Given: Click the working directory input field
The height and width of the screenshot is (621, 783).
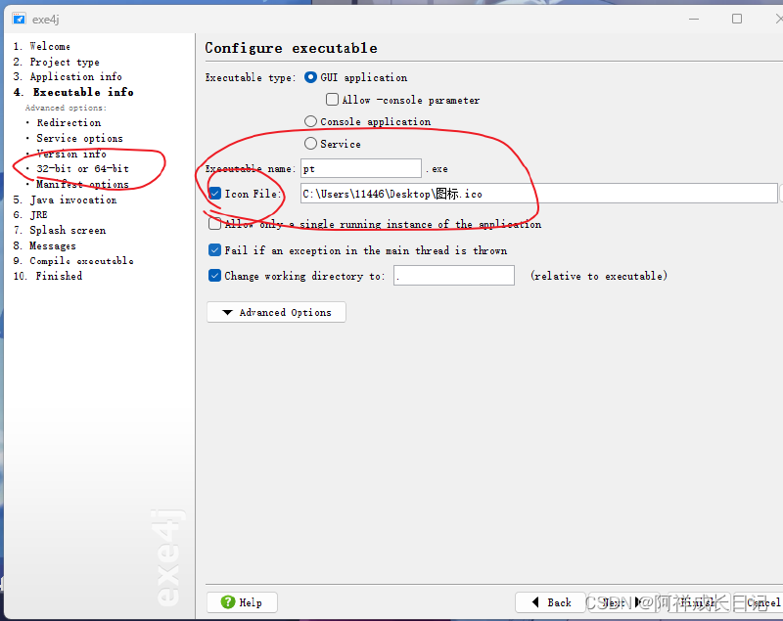Looking at the screenshot, I should point(454,276).
